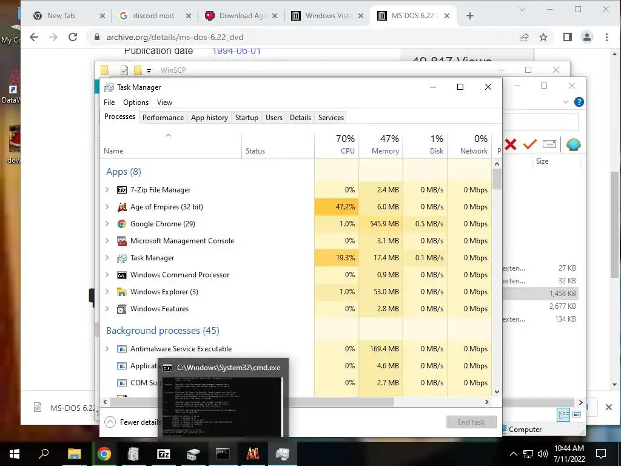The image size is (621, 466).
Task: Sort processes by CPU column
Action: (337, 144)
